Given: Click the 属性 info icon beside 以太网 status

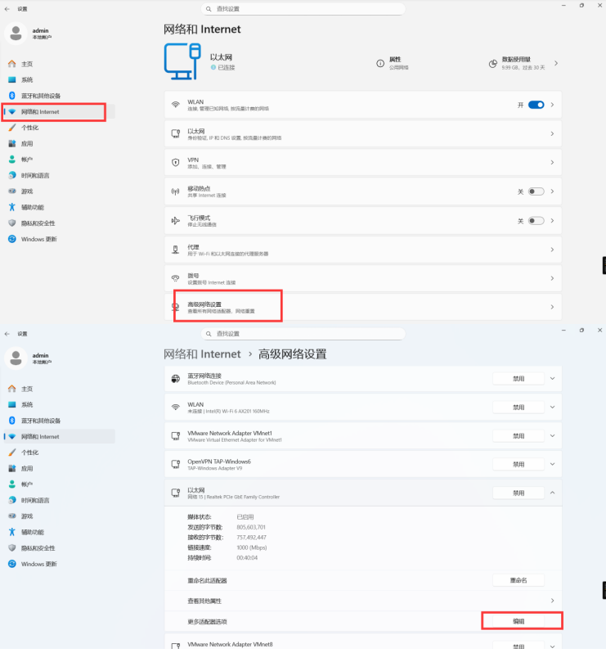Looking at the screenshot, I should coord(380,63).
